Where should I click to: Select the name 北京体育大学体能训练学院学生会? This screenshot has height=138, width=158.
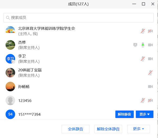point(47,28)
